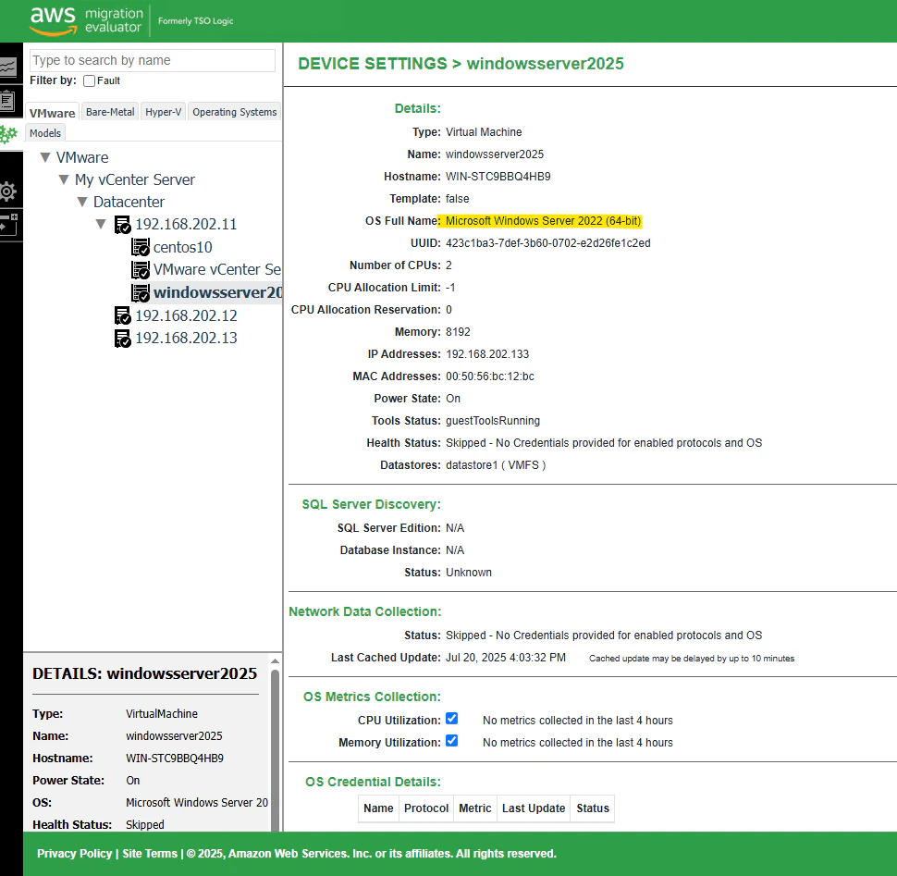
Task: Click the SQL Server Discovery heading
Action: pyautogui.click(x=371, y=505)
